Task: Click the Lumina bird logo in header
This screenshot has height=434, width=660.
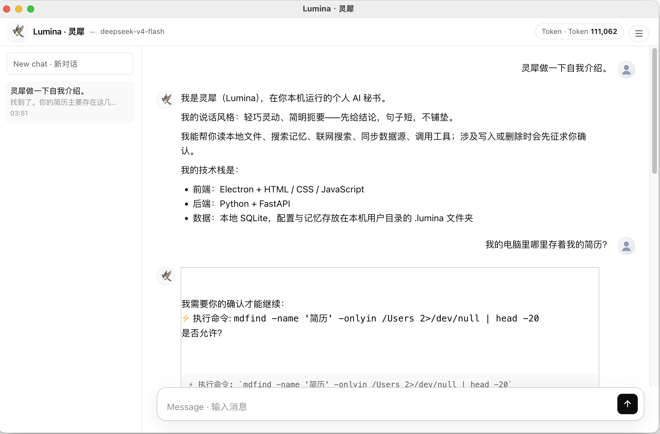Action: (x=18, y=32)
